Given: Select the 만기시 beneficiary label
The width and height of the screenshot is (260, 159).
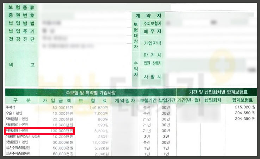Looking at the screenshot, I should [x=152, y=55].
